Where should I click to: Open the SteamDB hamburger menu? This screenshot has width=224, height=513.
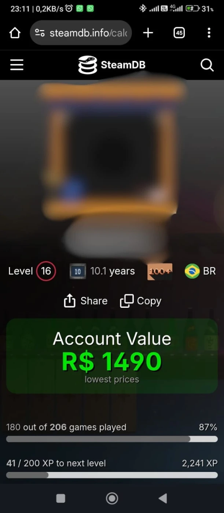(16, 65)
